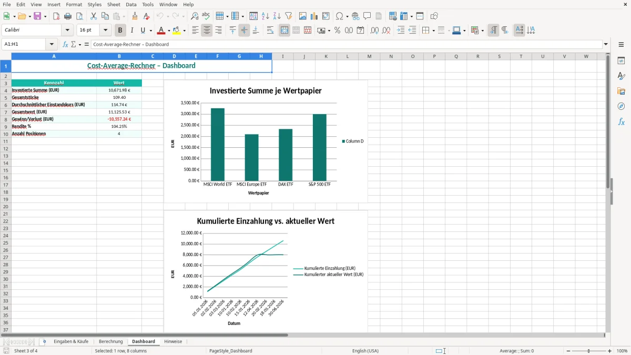Click the AutoFilter funnel icon

pos(289,16)
